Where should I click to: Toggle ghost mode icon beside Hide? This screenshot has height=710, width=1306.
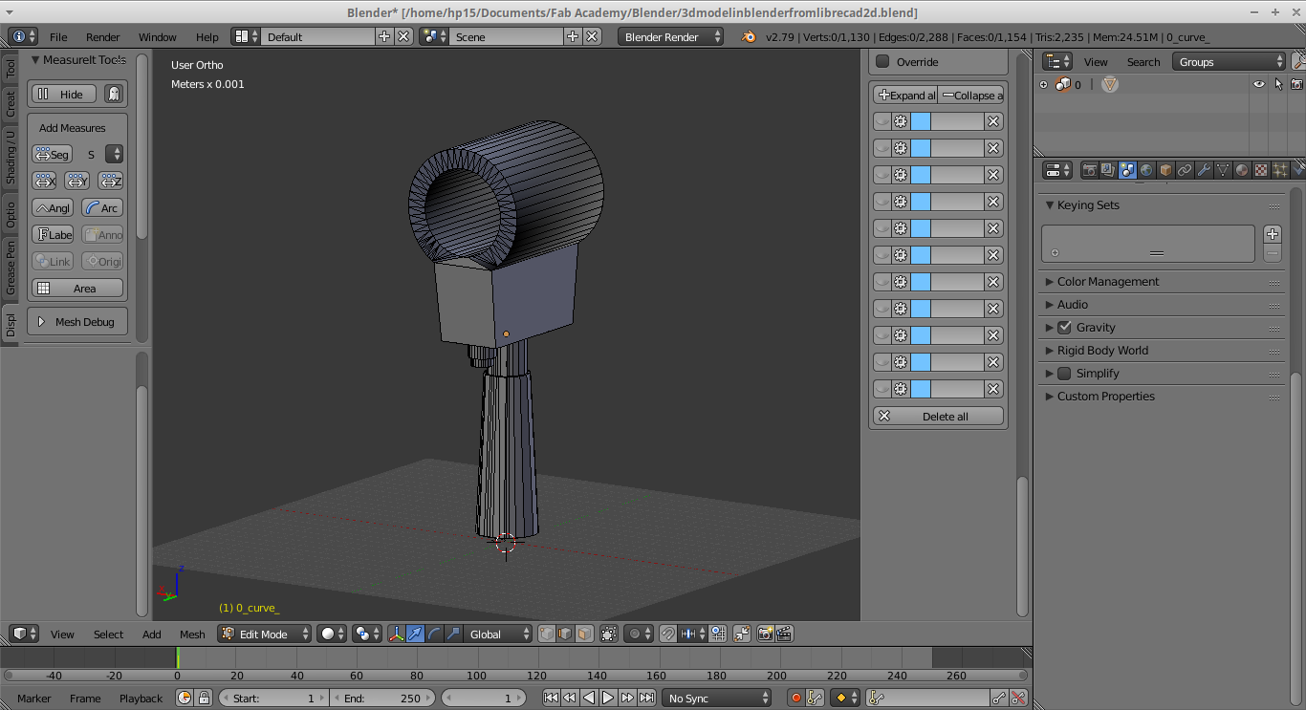click(x=114, y=94)
